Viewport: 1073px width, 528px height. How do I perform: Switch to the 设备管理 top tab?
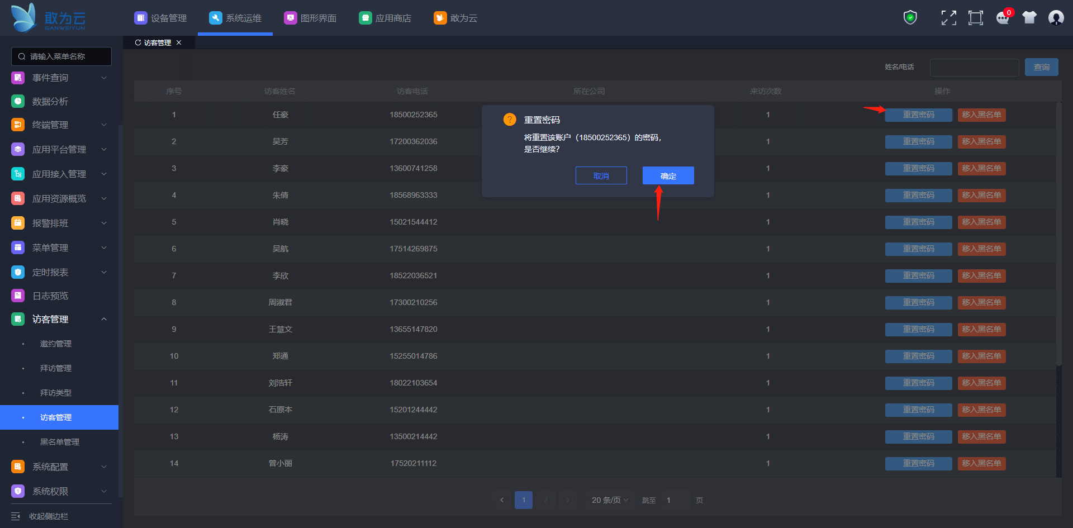(160, 18)
